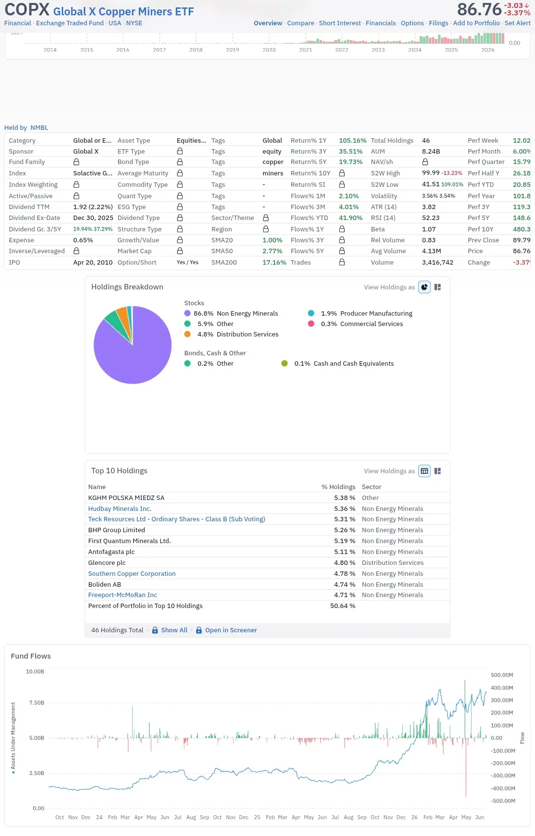Viewport: 535px width, 836px height.
Task: Switch Top 10 Holdings to treemap view
Action: pos(437,471)
